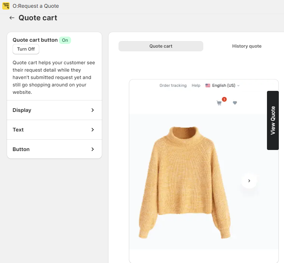Expand the Text settings row
This screenshot has width=284, height=263.
(54, 130)
